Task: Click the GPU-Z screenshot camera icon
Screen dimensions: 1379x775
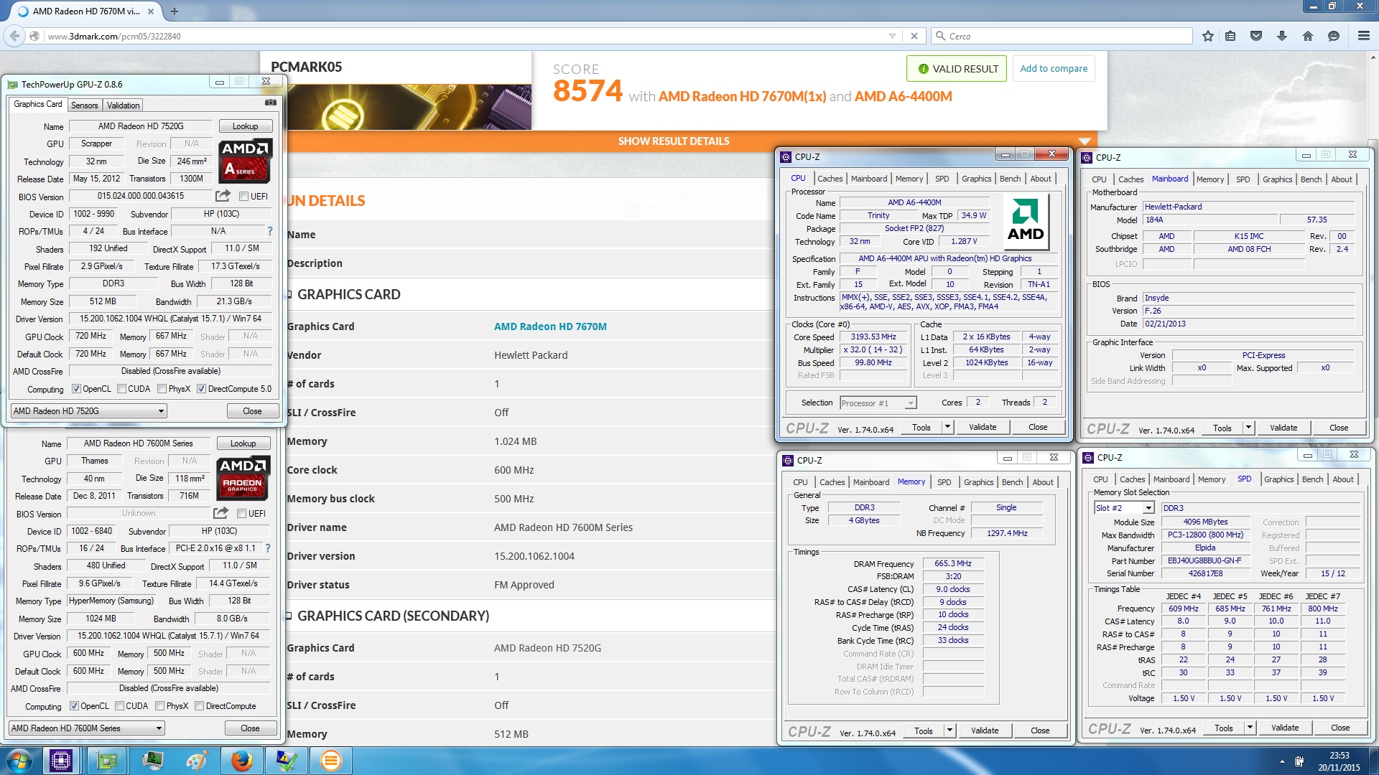Action: [270, 103]
